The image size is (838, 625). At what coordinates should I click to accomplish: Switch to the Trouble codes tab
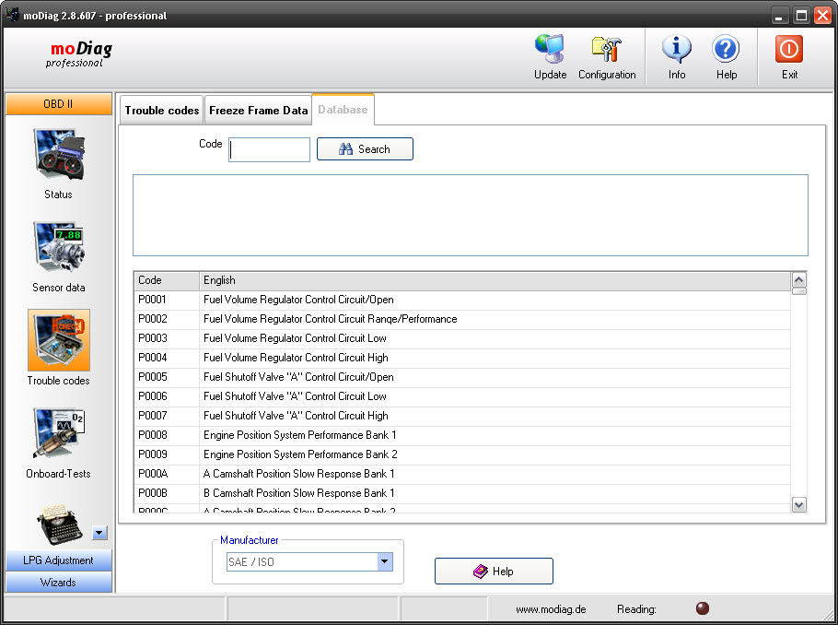tap(162, 111)
